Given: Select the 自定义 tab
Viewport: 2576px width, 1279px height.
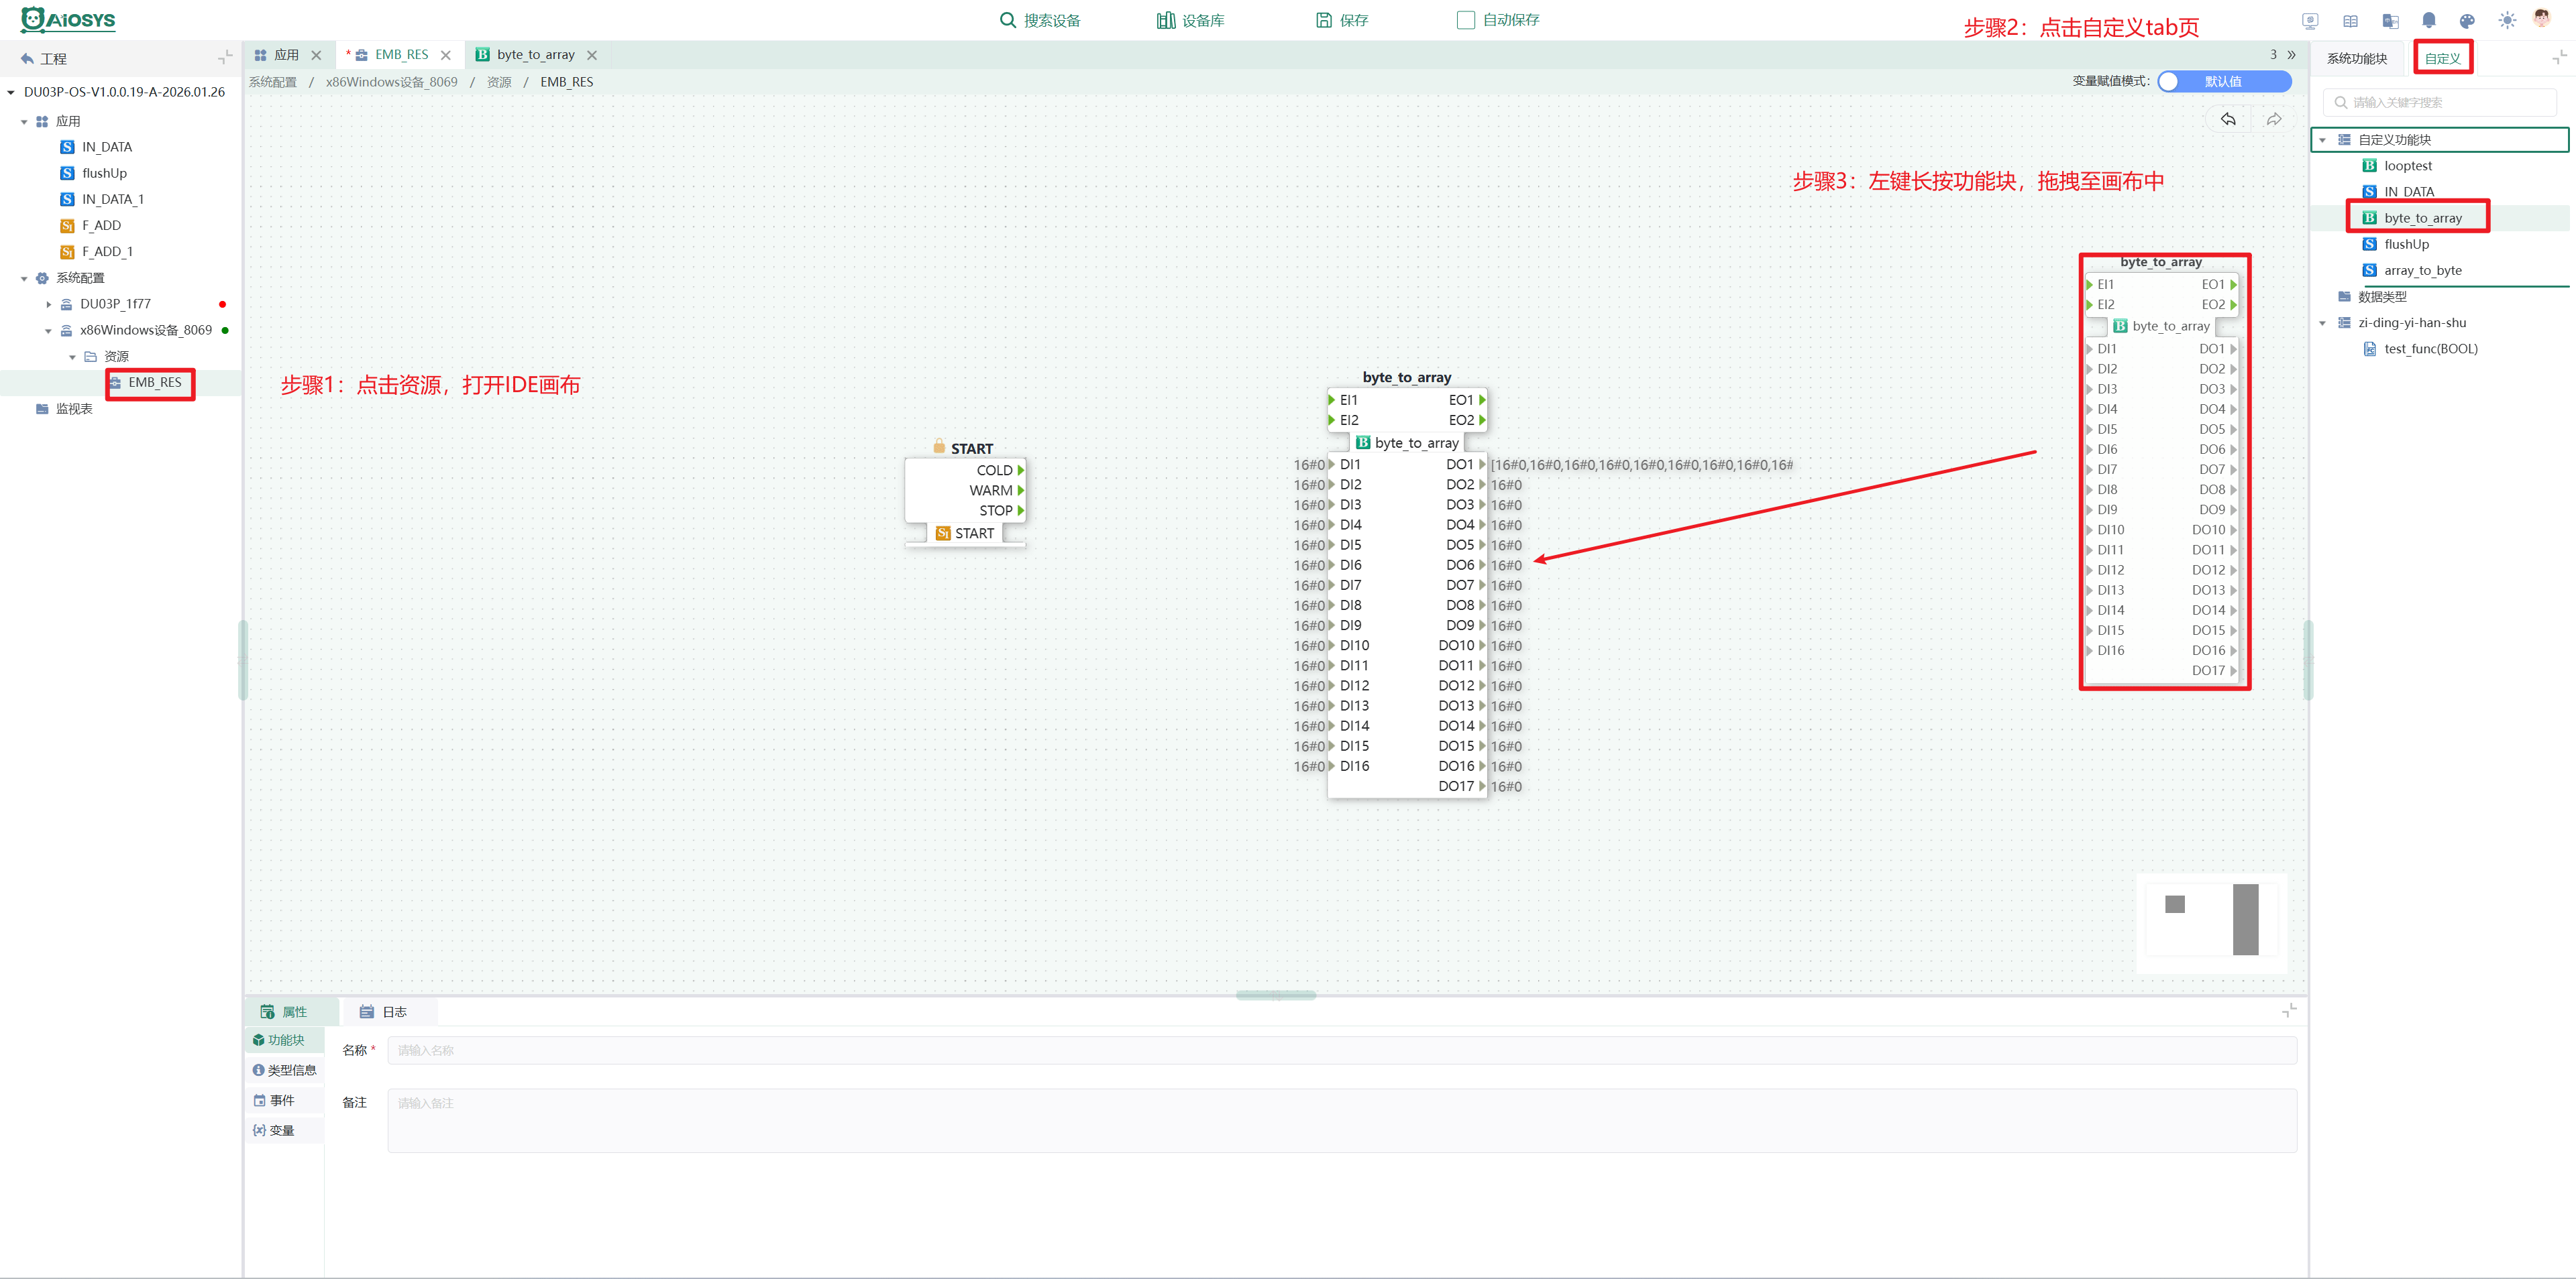Looking at the screenshot, I should pos(2442,58).
